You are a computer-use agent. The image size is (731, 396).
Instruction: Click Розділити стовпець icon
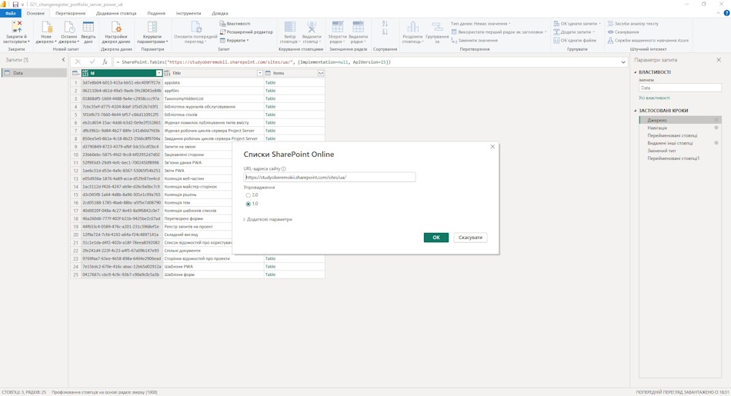(x=412, y=27)
